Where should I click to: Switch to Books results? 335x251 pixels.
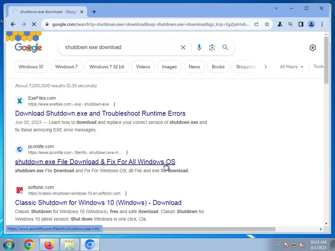click(x=218, y=67)
